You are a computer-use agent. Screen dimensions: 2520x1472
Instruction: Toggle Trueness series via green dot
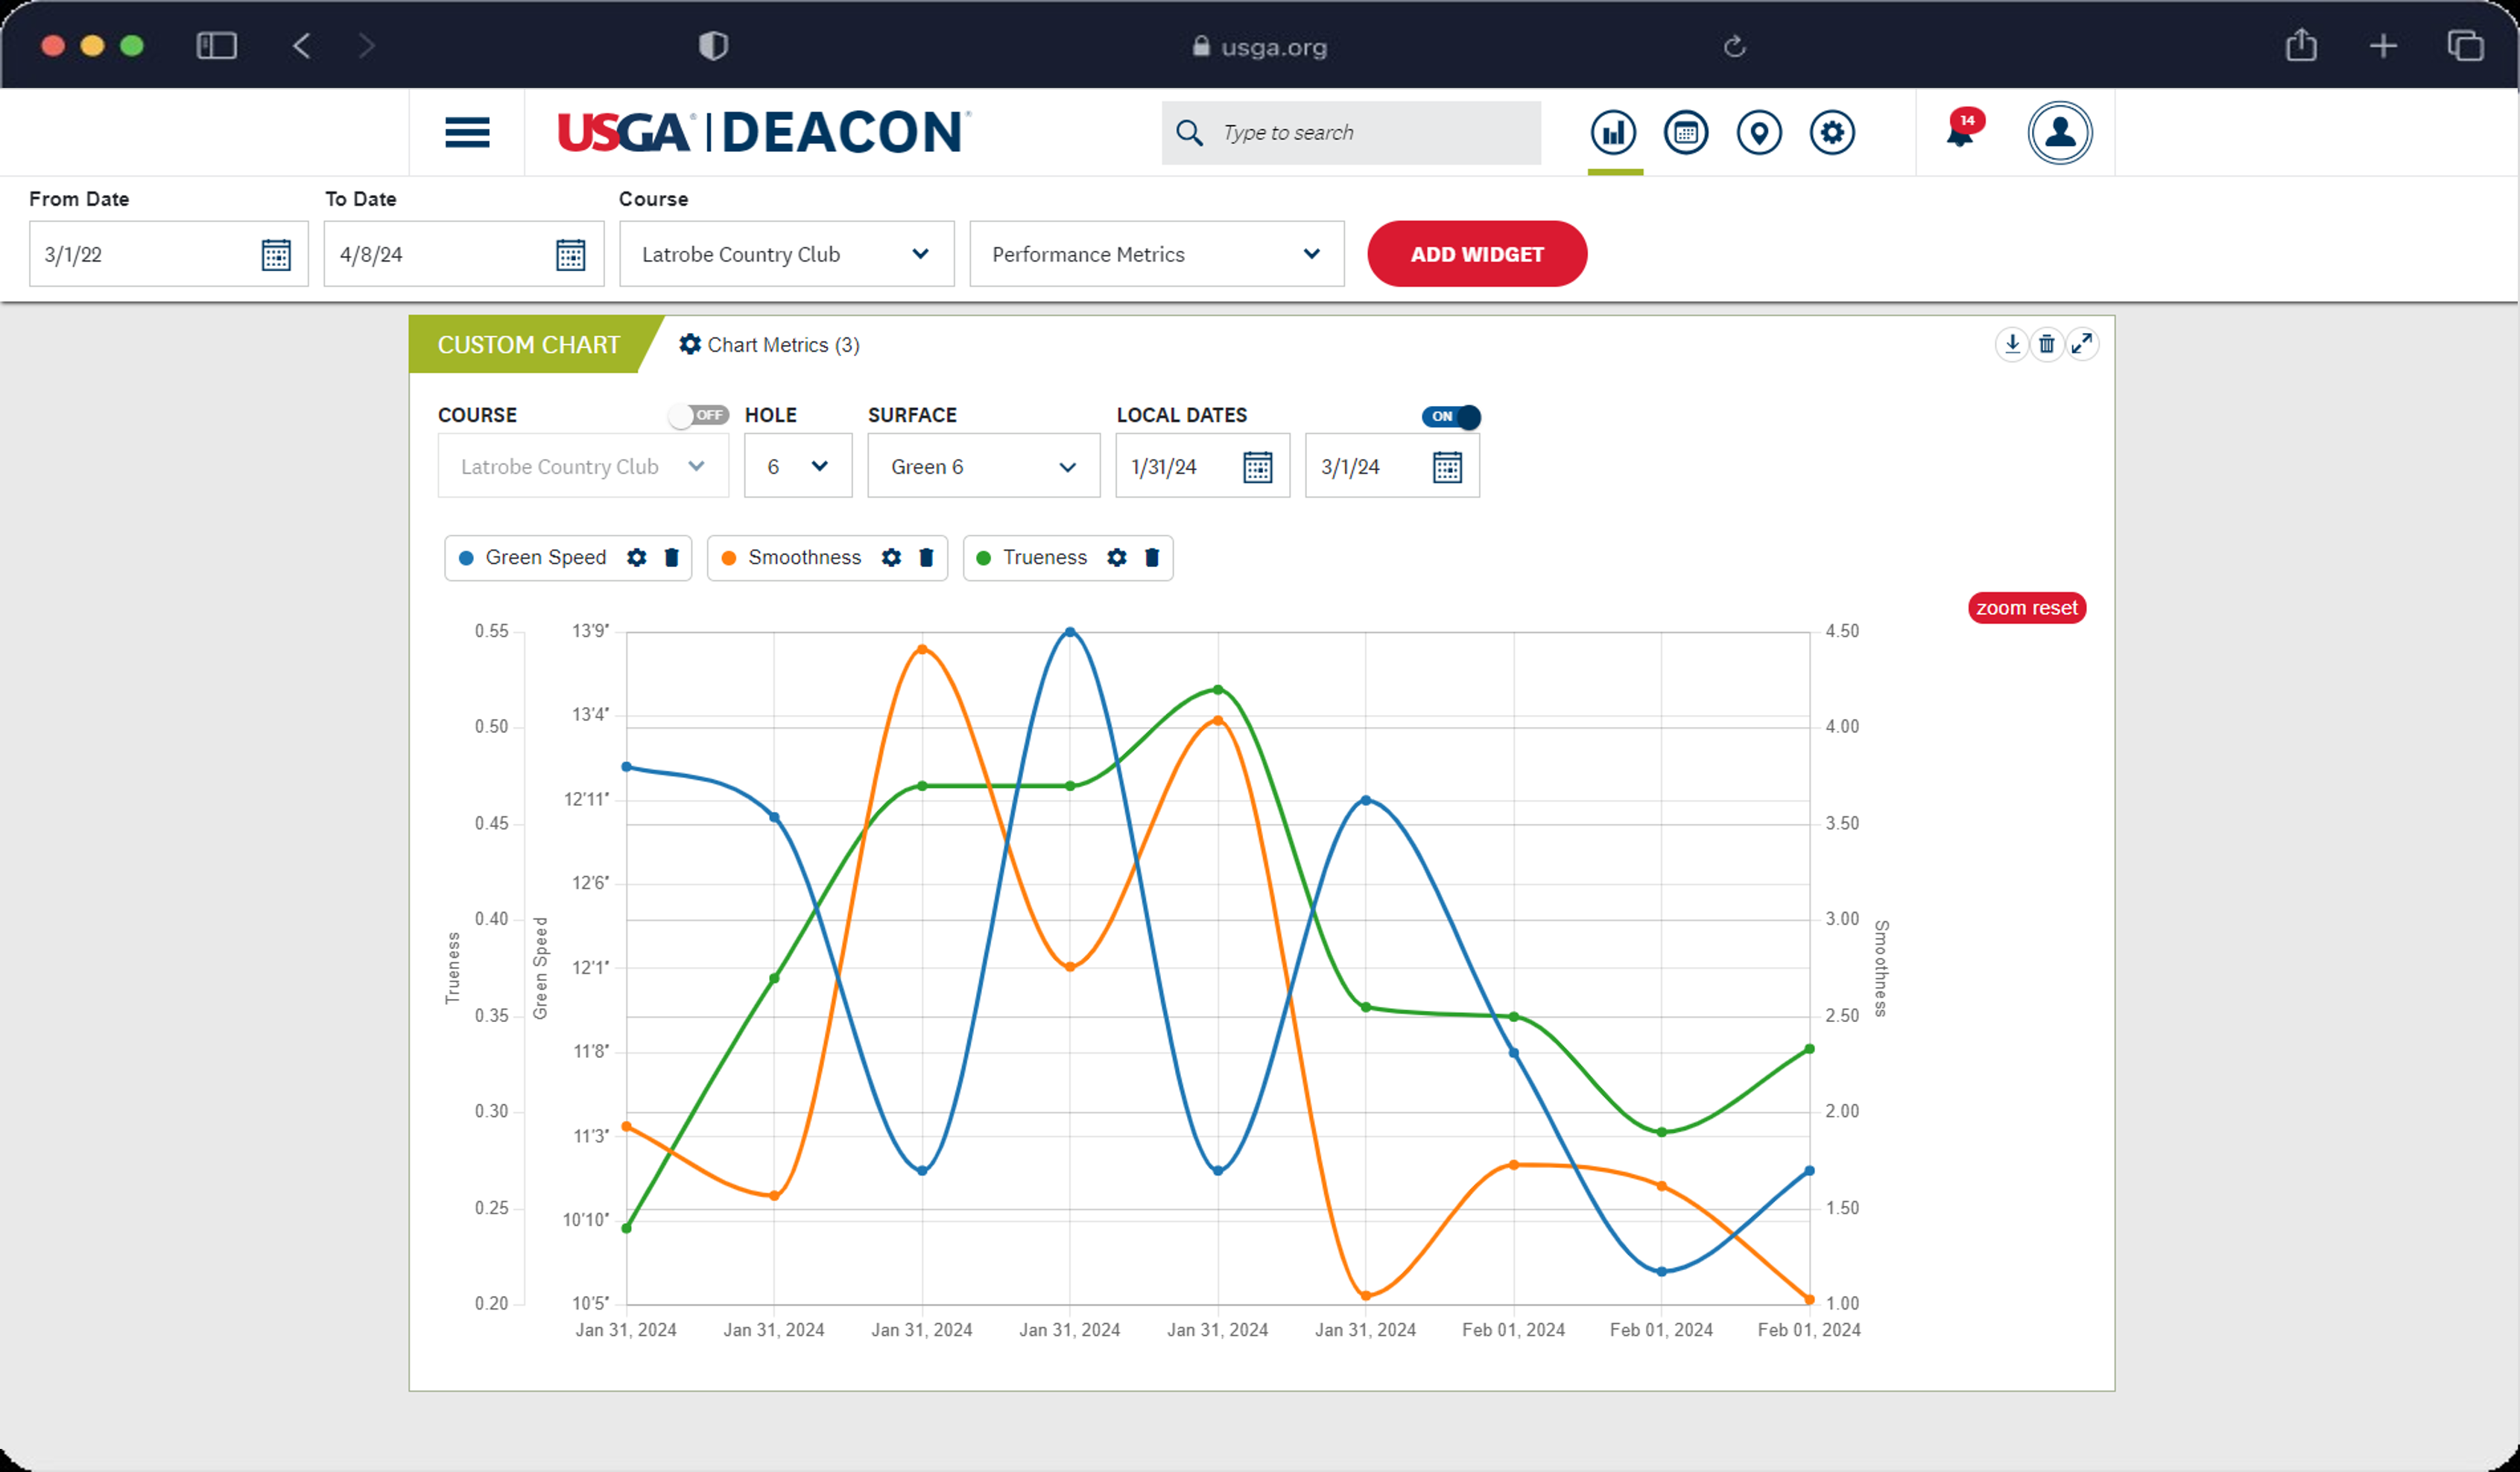(x=984, y=558)
